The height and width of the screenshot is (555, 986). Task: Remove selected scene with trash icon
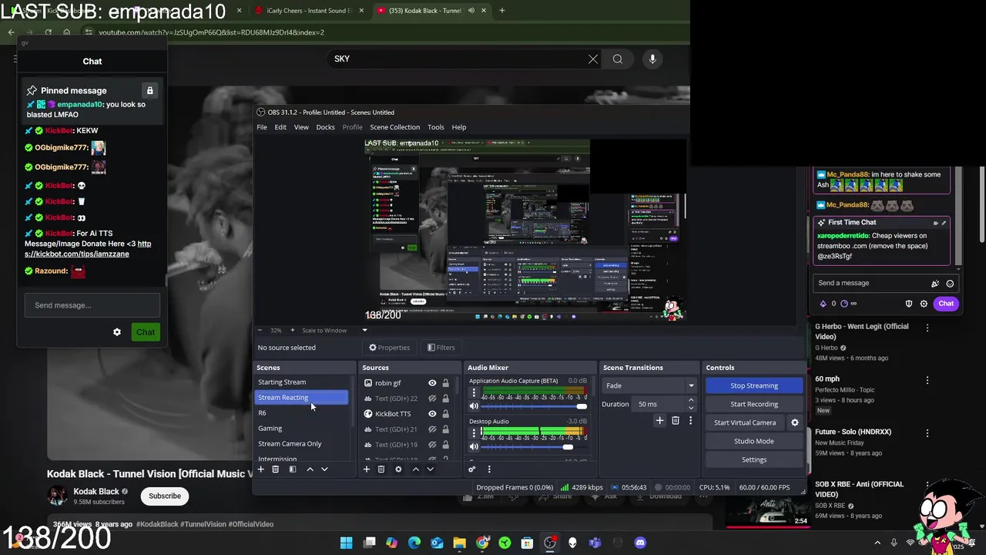click(x=275, y=469)
